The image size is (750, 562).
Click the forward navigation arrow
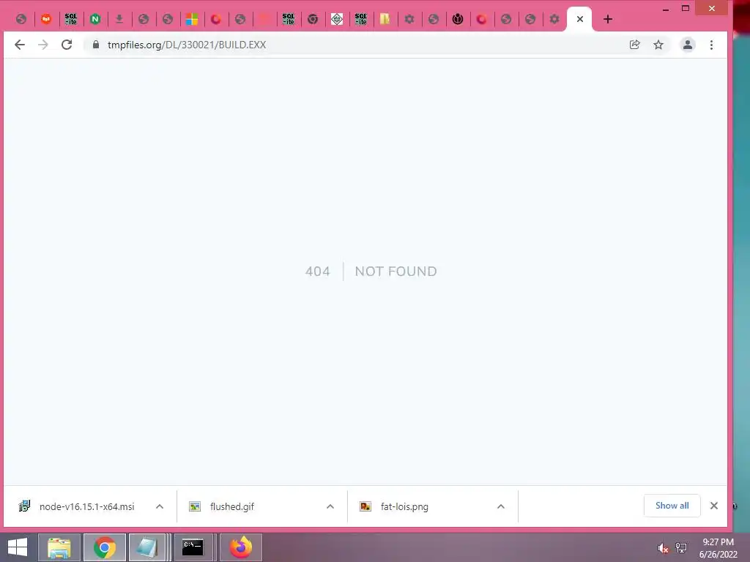(x=43, y=45)
